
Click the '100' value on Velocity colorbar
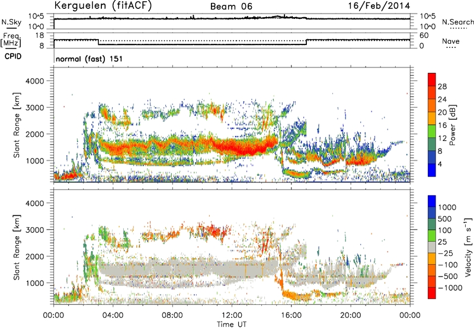click(x=445, y=230)
